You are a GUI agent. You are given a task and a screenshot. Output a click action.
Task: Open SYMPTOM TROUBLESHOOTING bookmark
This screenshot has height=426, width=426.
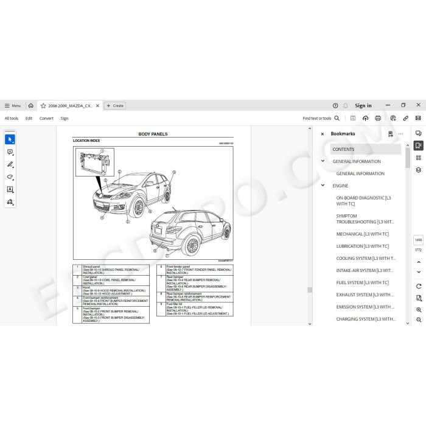point(365,219)
